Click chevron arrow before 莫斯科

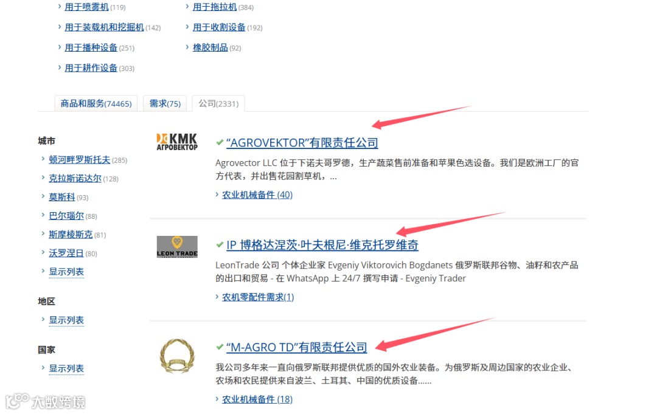pyautogui.click(x=43, y=196)
